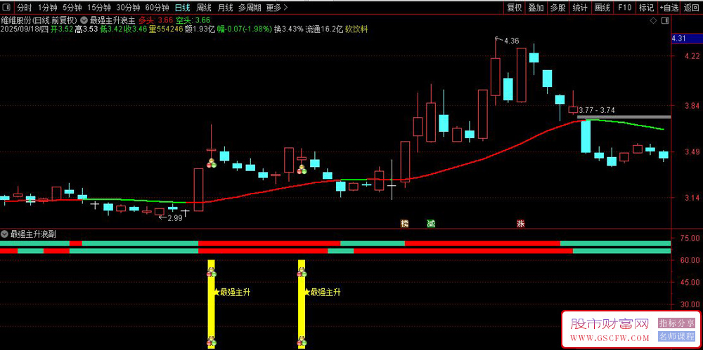Screen dimensions: 703x350
Task: Select the first yellow signal bar
Action: coord(211,304)
